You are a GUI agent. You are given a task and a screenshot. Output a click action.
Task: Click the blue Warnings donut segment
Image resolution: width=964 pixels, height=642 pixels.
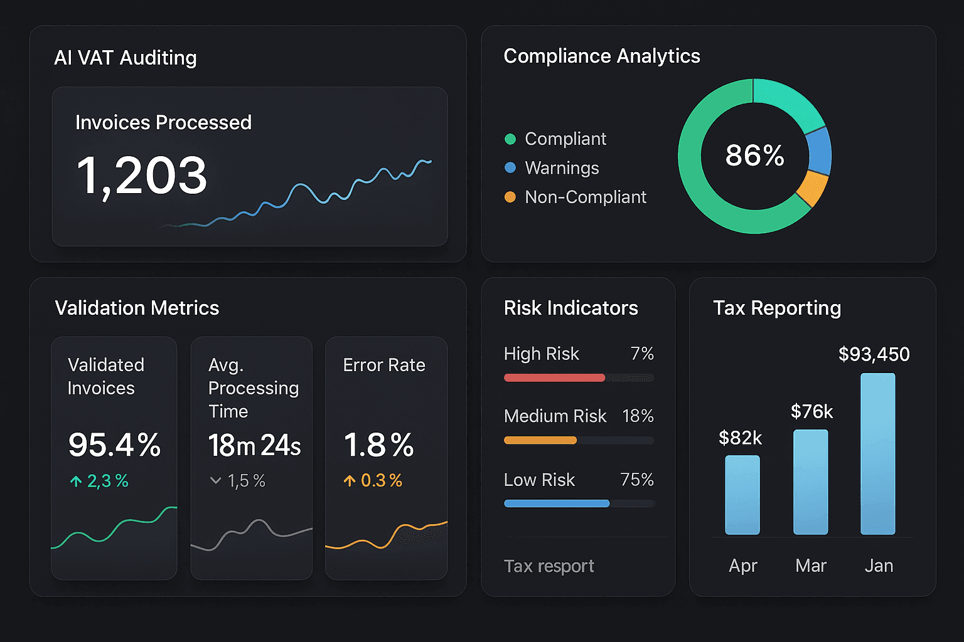(819, 152)
